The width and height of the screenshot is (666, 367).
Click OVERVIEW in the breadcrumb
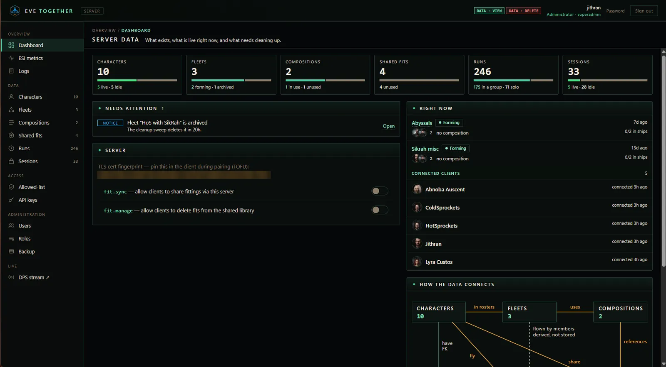coord(104,30)
